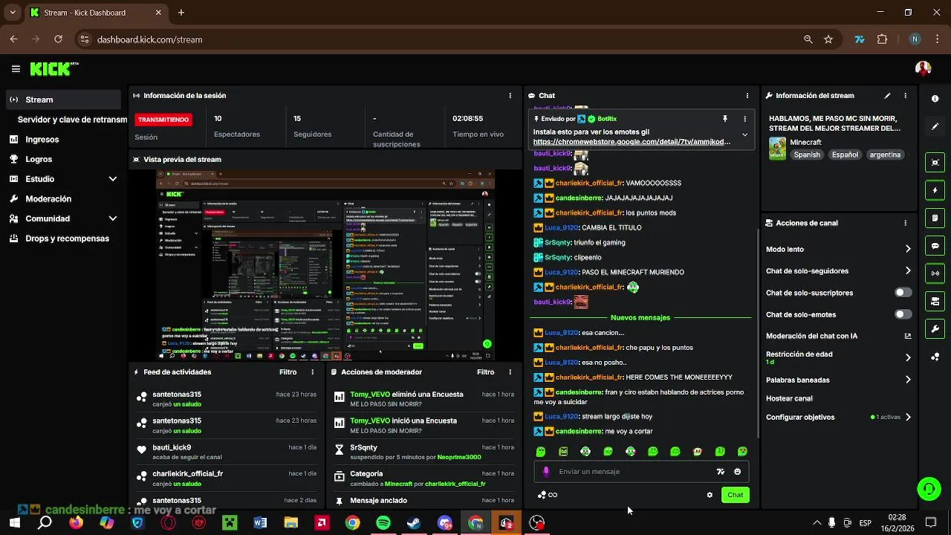Viewport: 951px width, 535px height.
Task: Select the first green quick emote
Action: [x=541, y=452]
